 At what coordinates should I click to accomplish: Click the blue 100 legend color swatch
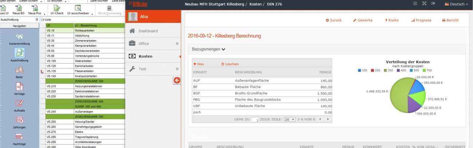coord(360,70)
